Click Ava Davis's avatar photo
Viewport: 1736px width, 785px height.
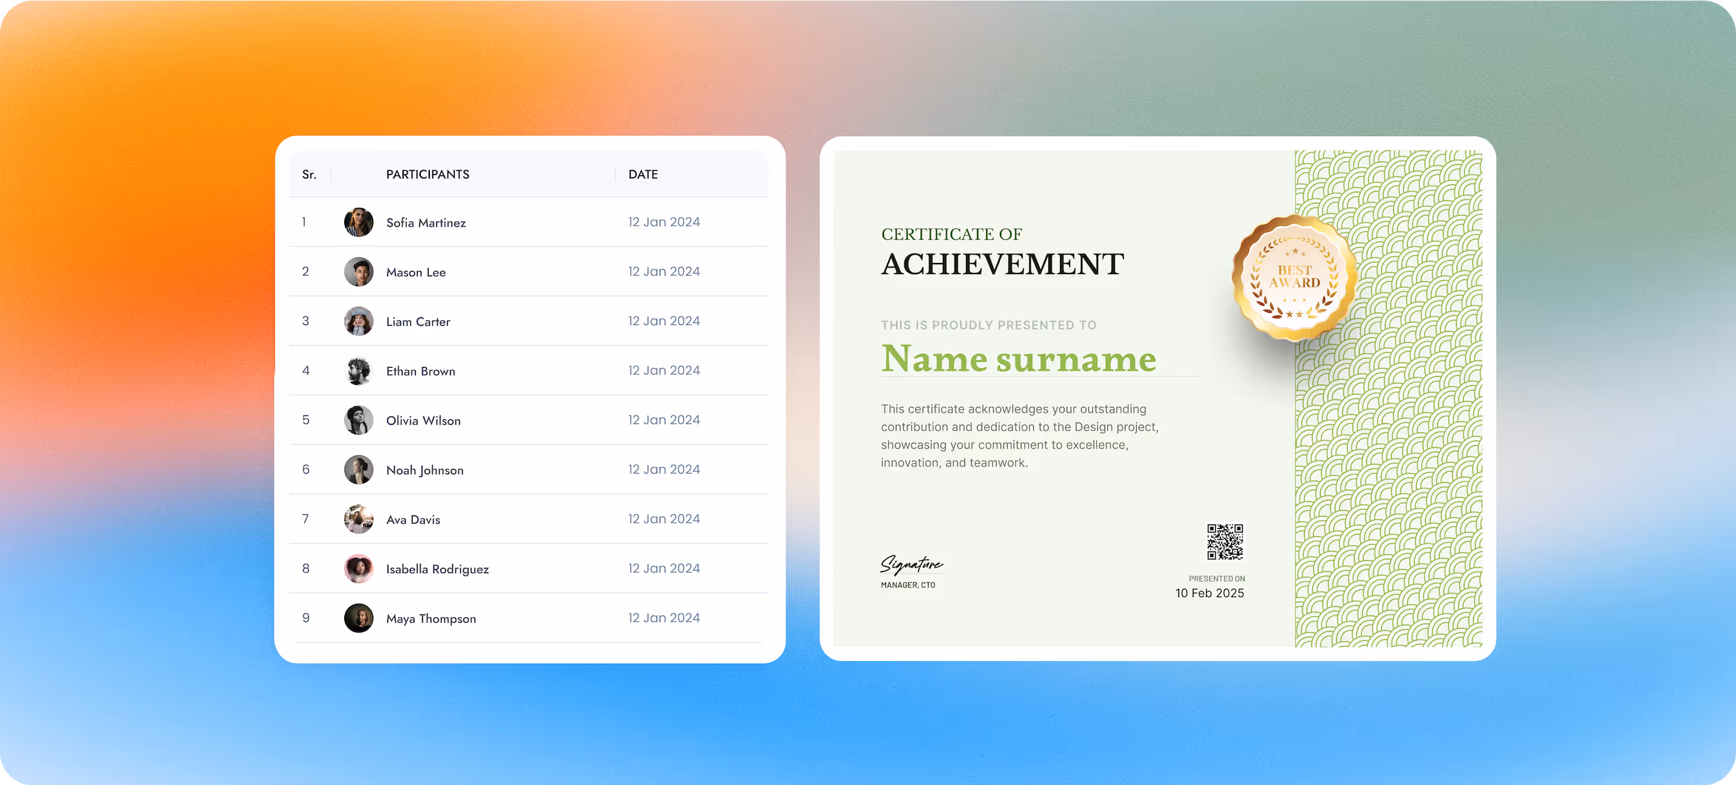[359, 519]
